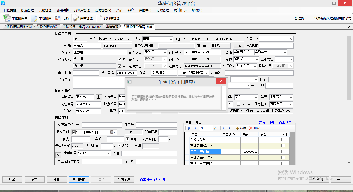This screenshot has width=353, height=192.
Task: Open the 电销 toolbar icon
Action: (62, 18)
